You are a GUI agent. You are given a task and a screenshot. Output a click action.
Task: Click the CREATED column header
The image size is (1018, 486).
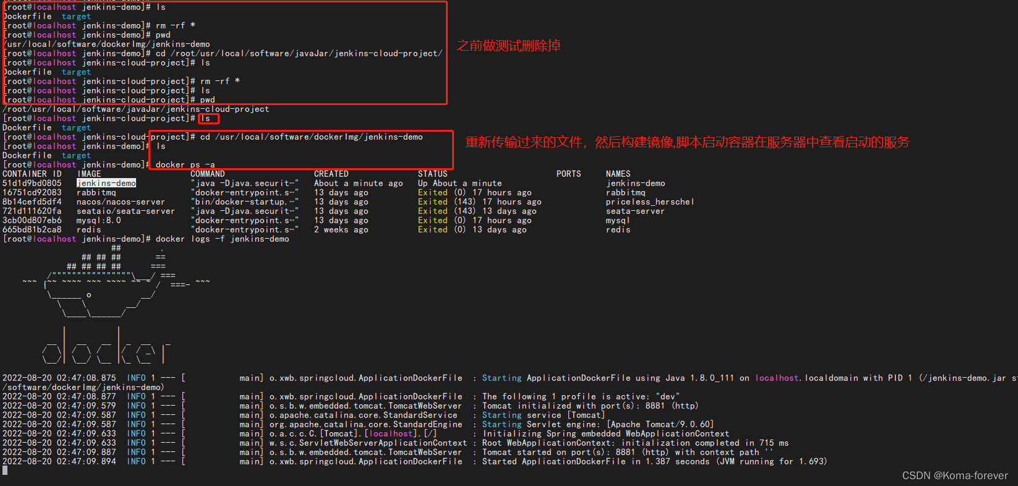(x=331, y=174)
